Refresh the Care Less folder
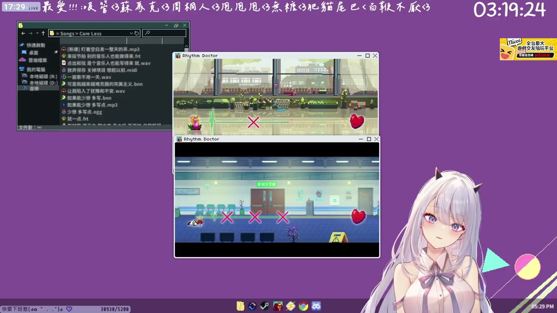Viewport: 557px width, 313px height. [x=137, y=33]
